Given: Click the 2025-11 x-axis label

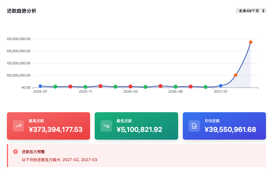Looking at the screenshot, I should [x=85, y=92].
